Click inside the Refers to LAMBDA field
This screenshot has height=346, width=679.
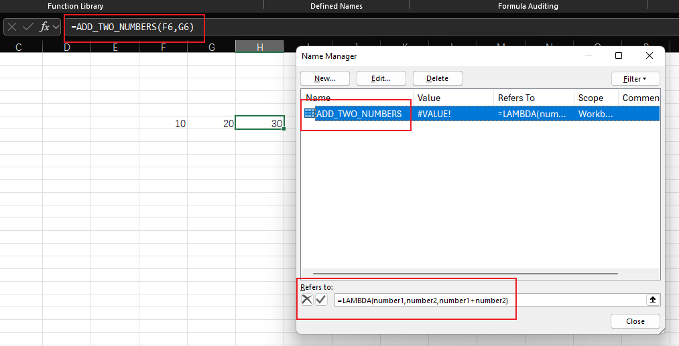(x=489, y=300)
